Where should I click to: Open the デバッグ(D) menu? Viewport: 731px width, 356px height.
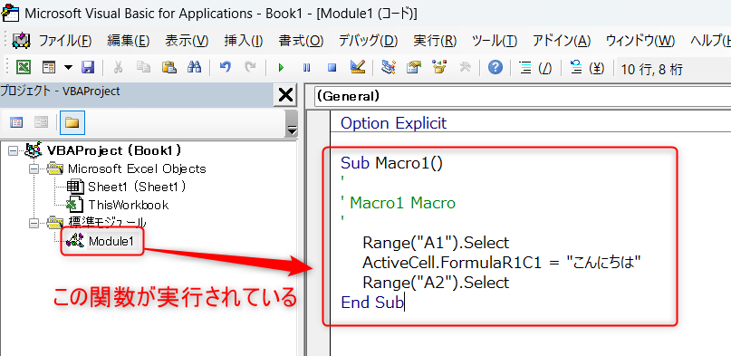pos(368,41)
